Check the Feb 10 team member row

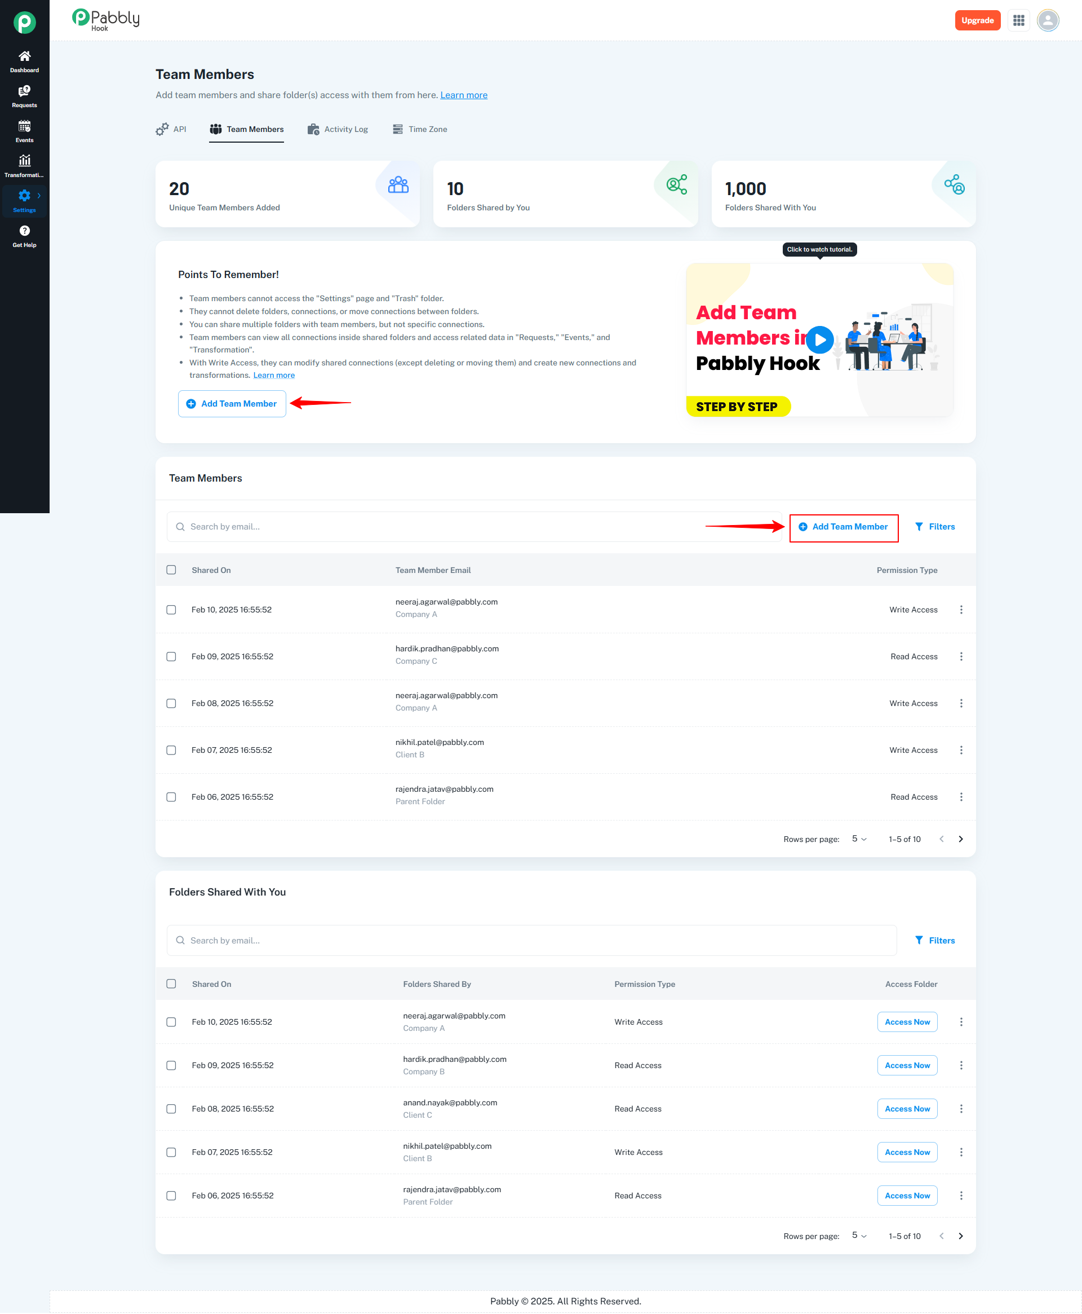coord(171,609)
